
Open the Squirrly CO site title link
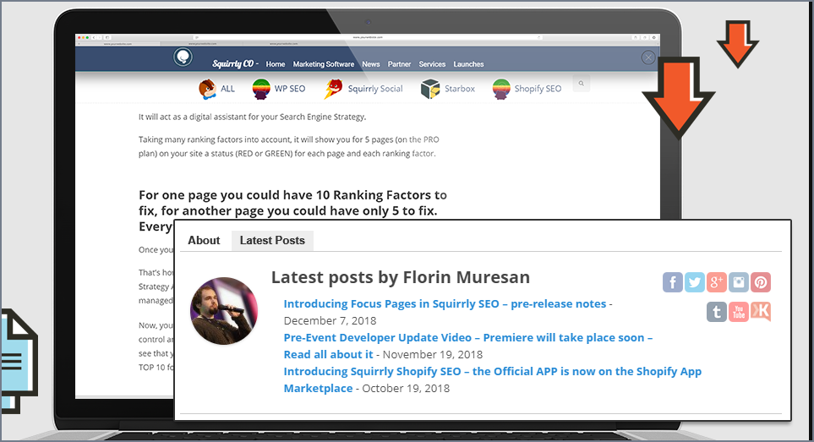point(233,64)
